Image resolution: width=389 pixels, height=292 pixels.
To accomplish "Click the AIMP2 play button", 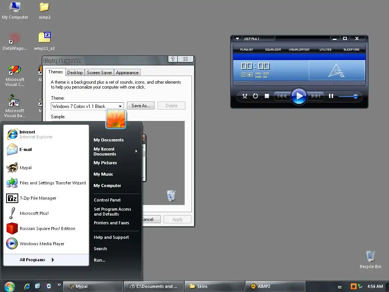I will [x=299, y=96].
